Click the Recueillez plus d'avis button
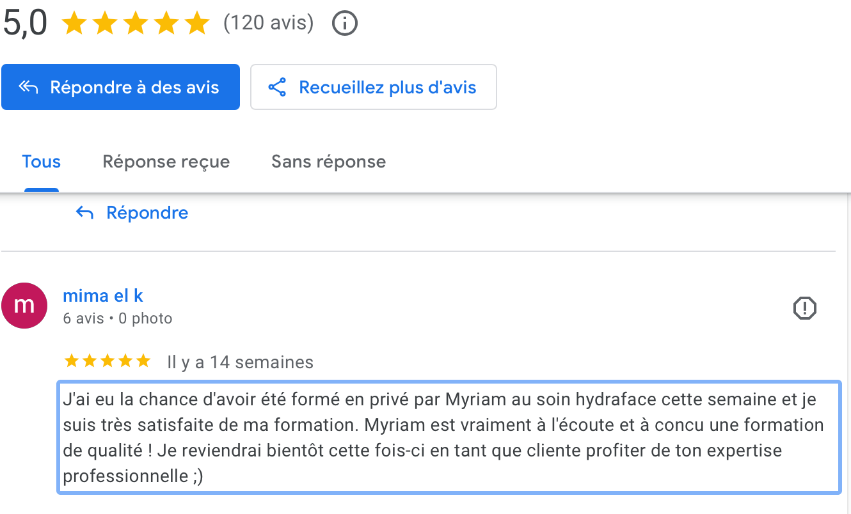The height and width of the screenshot is (514, 851). tap(373, 87)
